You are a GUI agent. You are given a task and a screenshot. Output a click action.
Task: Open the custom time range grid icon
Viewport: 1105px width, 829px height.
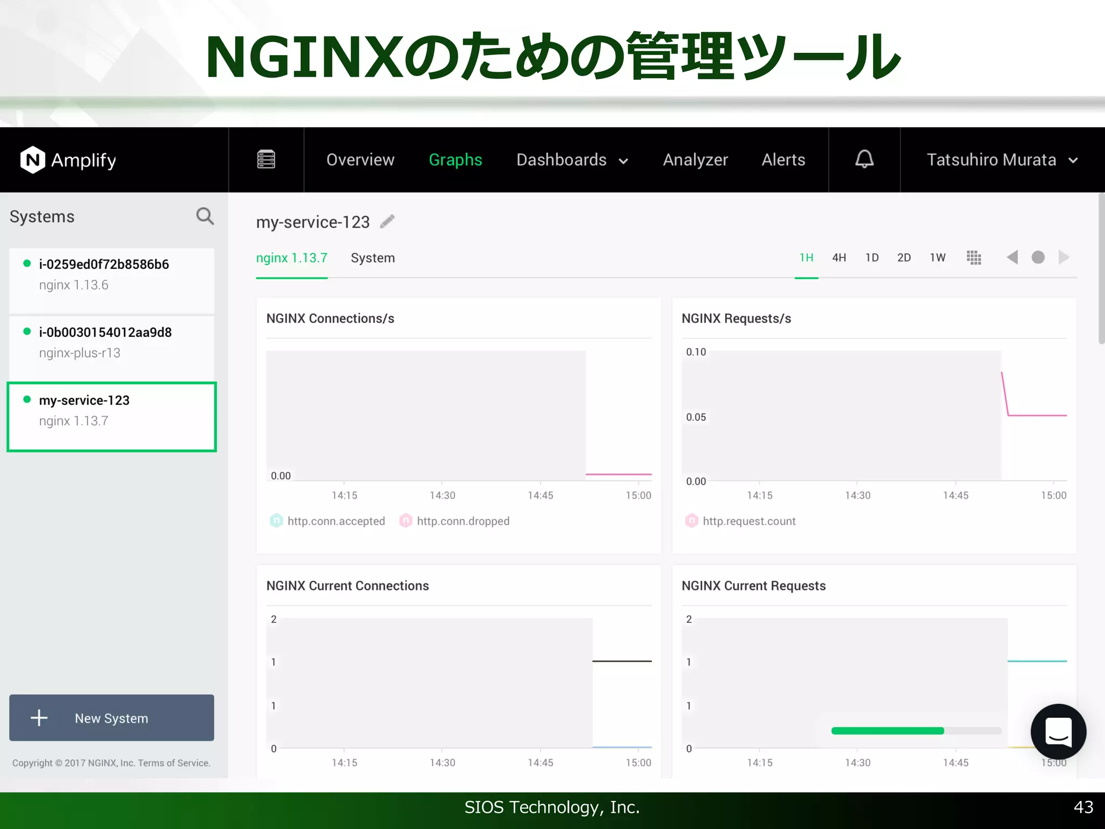(974, 258)
